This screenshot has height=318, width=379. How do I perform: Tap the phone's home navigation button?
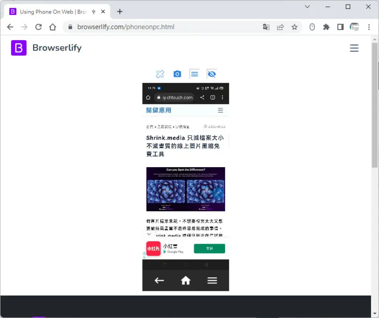coord(186,280)
